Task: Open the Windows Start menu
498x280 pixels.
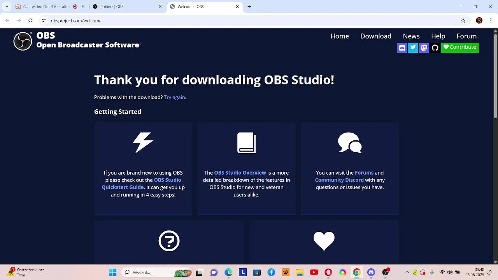Action: (112, 273)
